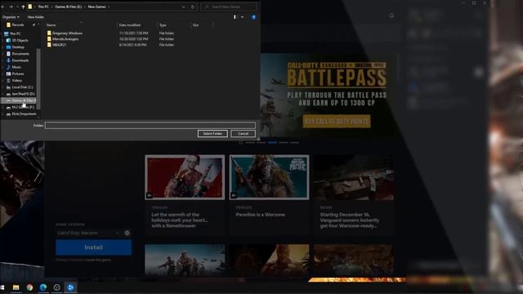
Task: Open help with the blue question icon
Action: (x=253, y=17)
